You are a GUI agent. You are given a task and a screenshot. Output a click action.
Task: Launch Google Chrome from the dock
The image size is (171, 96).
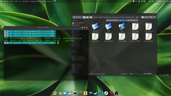(60, 93)
